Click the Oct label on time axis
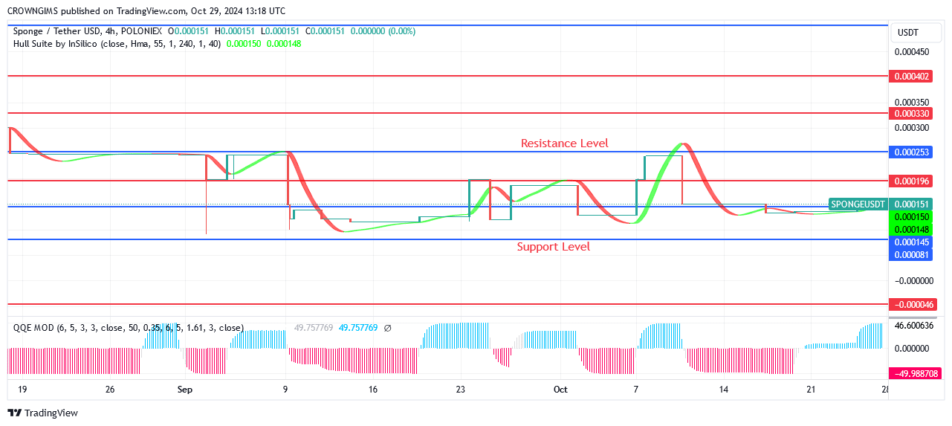Screen dimensions: 952x426 [x=560, y=390]
